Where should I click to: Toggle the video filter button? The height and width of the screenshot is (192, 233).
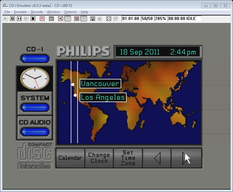pos(84,18)
